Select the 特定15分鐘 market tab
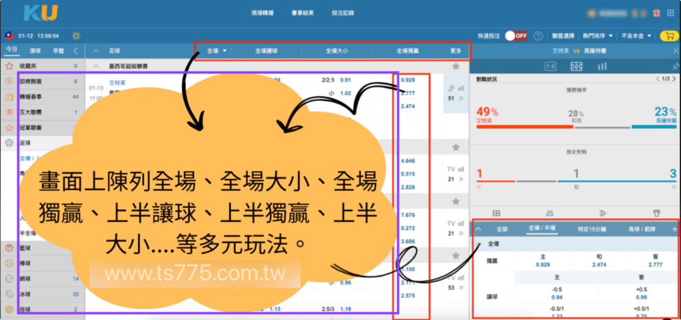 [591, 229]
